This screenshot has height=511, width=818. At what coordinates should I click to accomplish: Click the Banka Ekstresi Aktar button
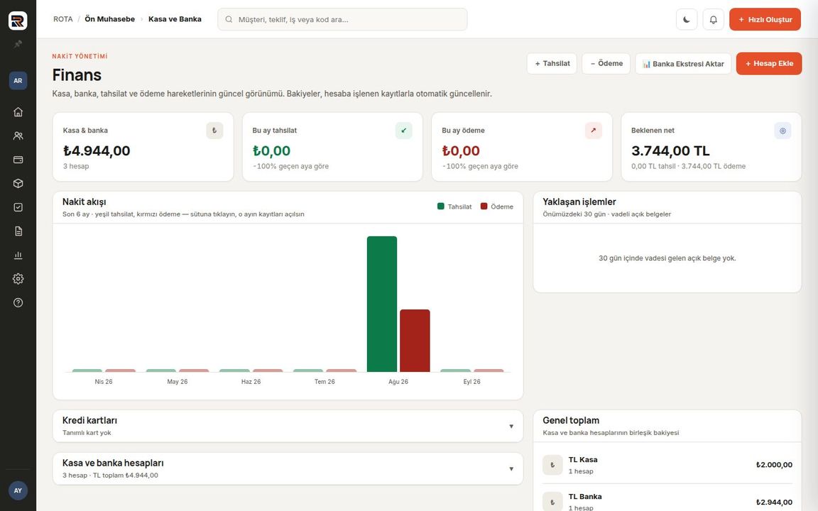click(x=683, y=64)
